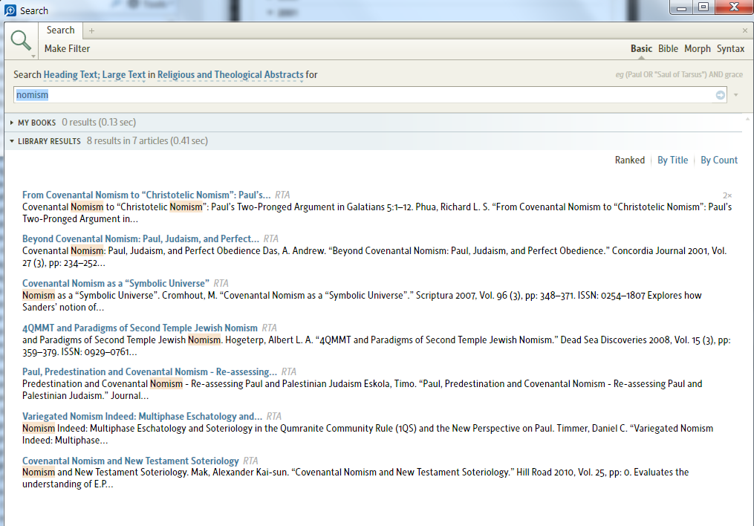Image resolution: width=754 pixels, height=526 pixels.
Task: Click snippet mentioning Eskola, Timo
Action: coord(362,389)
